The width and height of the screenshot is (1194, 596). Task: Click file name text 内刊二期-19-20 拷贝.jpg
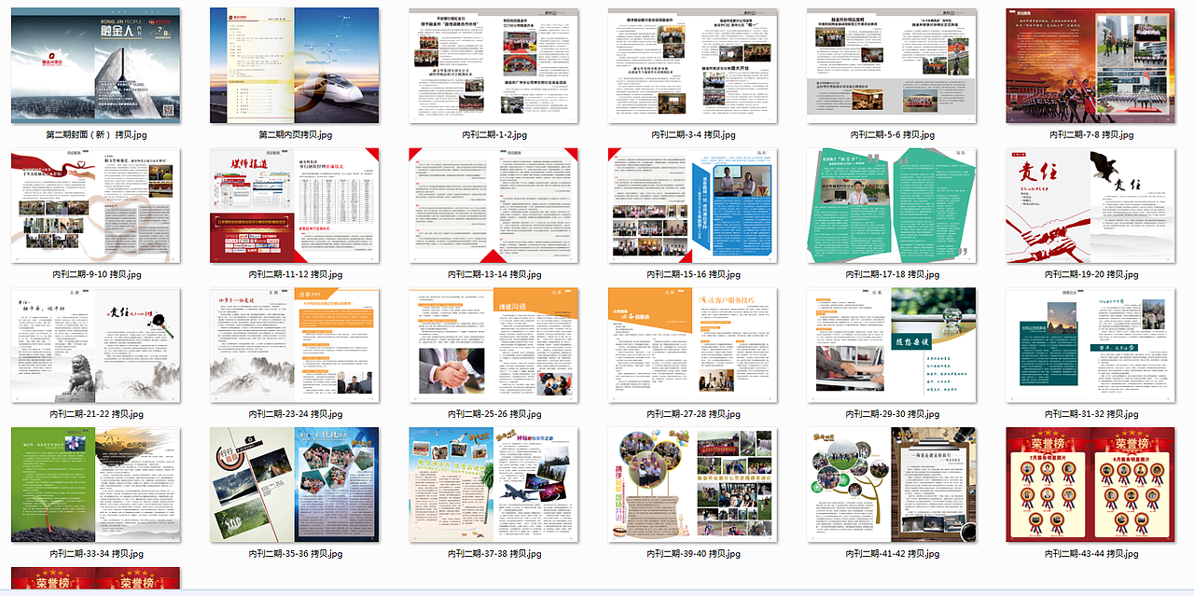(x=1090, y=275)
